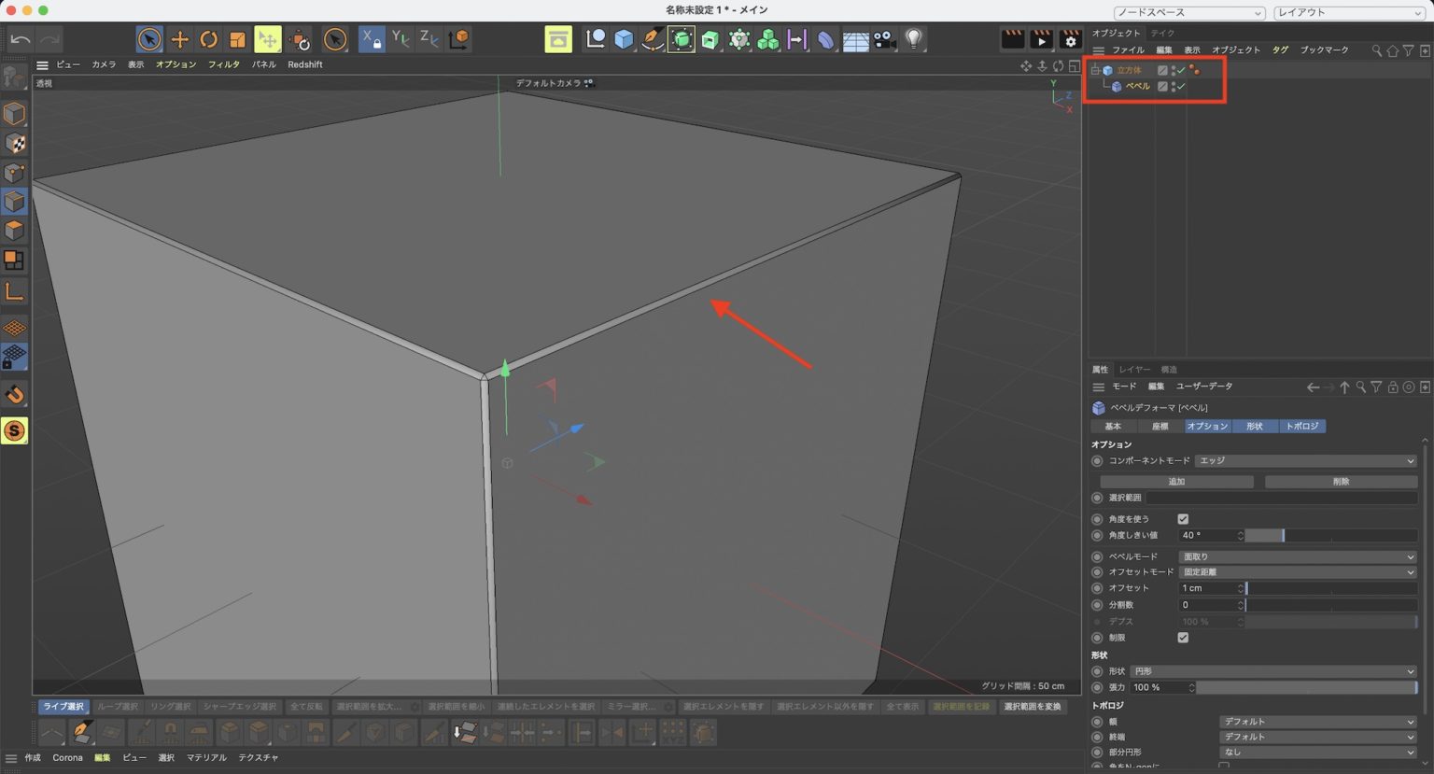Screen dimensions: 1434x774
Task: Open the Render Settings gear icon
Action: (x=1070, y=40)
